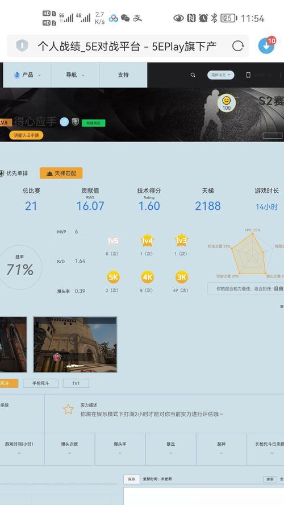Click the 4K gold medal icon
This screenshot has height=505, width=284.
tap(147, 277)
